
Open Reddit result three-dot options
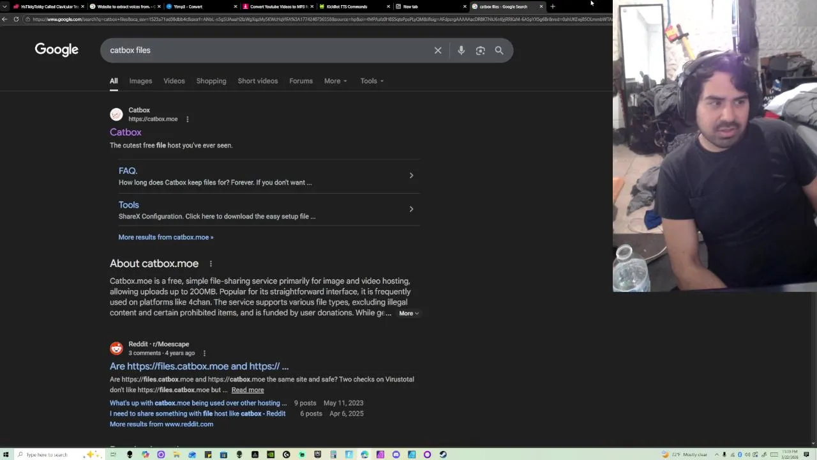[204, 353]
